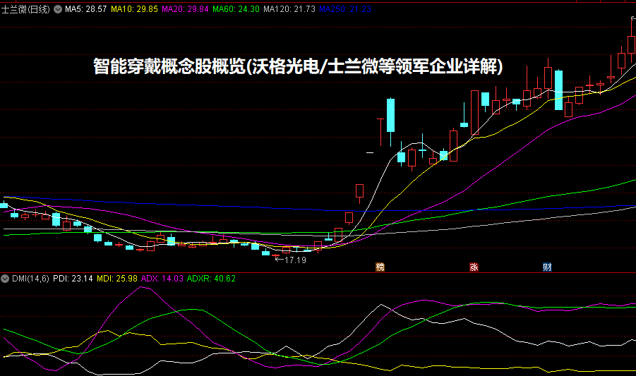Select the 士兰微(日线) chart title
Screen dimensions: 636x376
pyautogui.click(x=25, y=9)
